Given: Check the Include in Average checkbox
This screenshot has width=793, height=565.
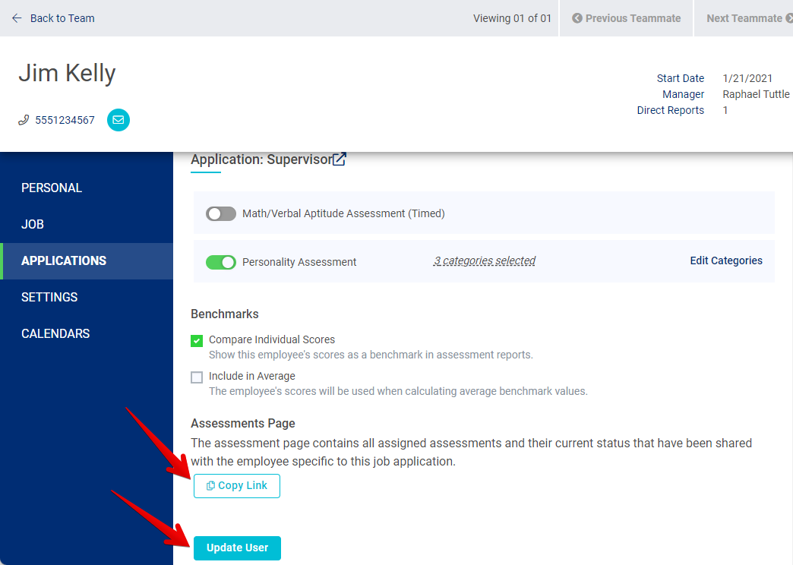Looking at the screenshot, I should 197,377.
